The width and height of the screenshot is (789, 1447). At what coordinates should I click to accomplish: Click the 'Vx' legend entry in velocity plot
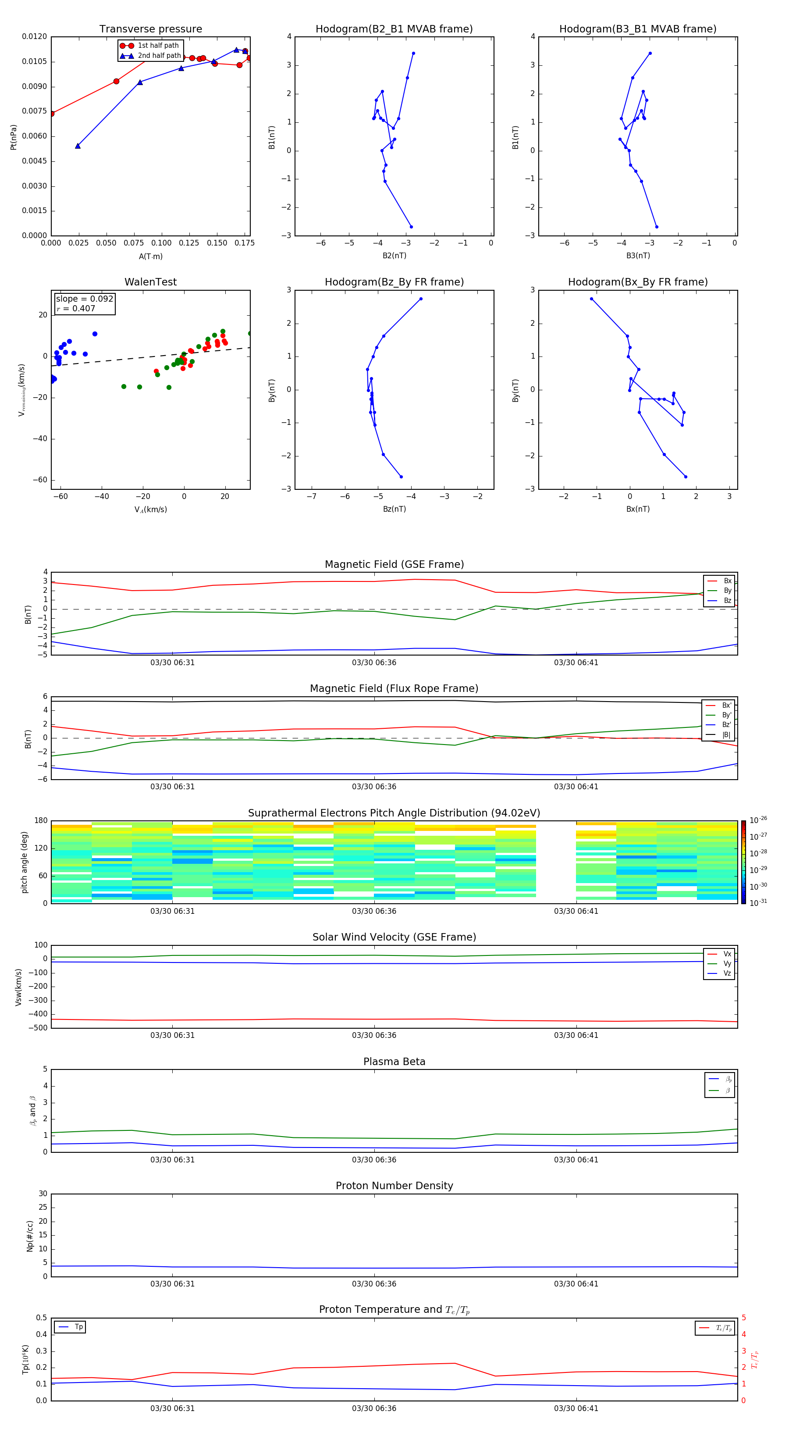click(x=719, y=954)
